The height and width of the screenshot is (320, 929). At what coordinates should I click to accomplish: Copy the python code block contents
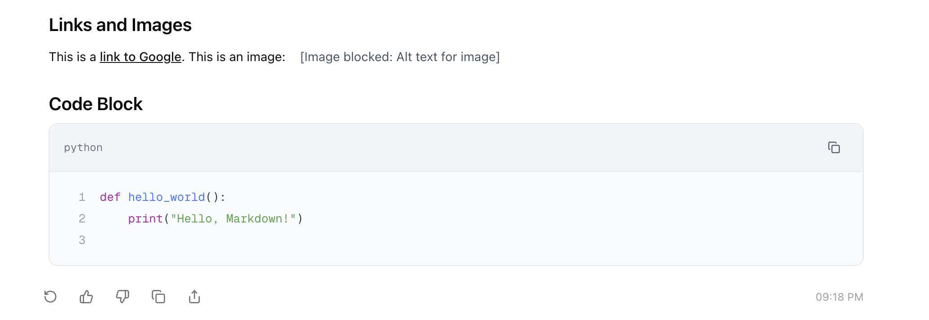834,147
